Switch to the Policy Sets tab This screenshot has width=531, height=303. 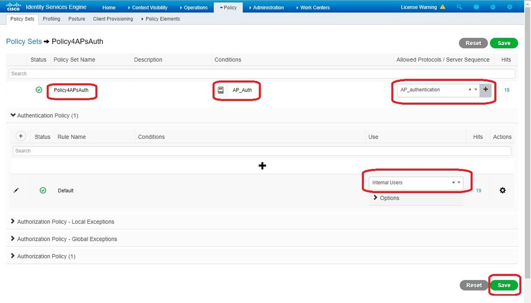(x=22, y=19)
